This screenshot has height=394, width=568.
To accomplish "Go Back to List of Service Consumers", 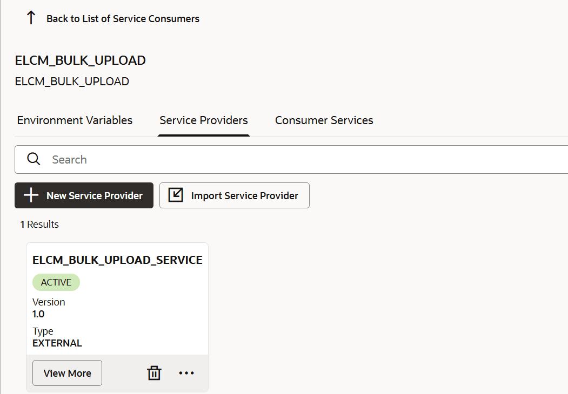I will 123,18.
